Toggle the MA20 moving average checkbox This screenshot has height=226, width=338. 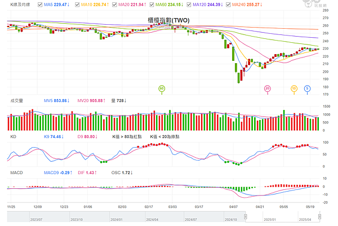(x=114, y=5)
